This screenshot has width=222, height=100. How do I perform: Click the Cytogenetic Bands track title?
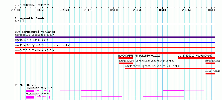tap(30, 18)
